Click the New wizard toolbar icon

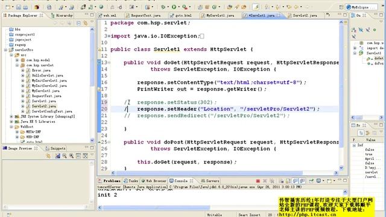point(8,7)
